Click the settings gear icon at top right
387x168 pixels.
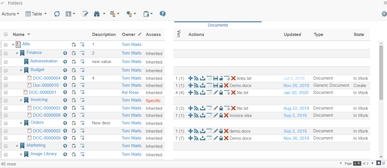click(x=384, y=14)
